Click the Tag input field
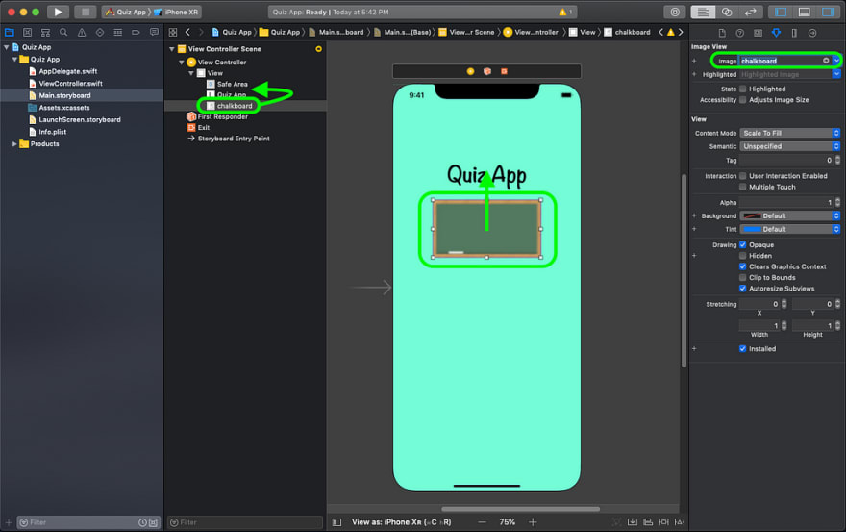846x532 pixels. click(786, 161)
